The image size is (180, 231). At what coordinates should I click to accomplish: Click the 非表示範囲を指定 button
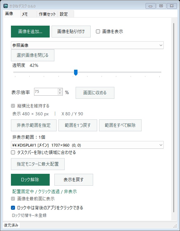coord(34,125)
